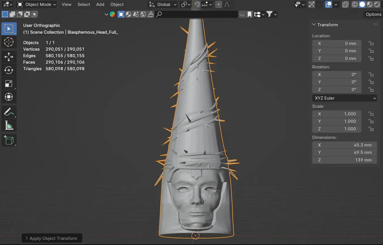Set selection mode to intersect
The image size is (383, 245).
pos(35,14)
